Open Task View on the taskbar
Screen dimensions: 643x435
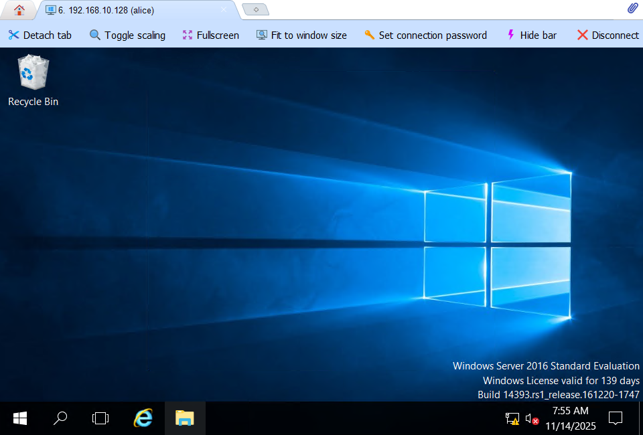(100, 418)
